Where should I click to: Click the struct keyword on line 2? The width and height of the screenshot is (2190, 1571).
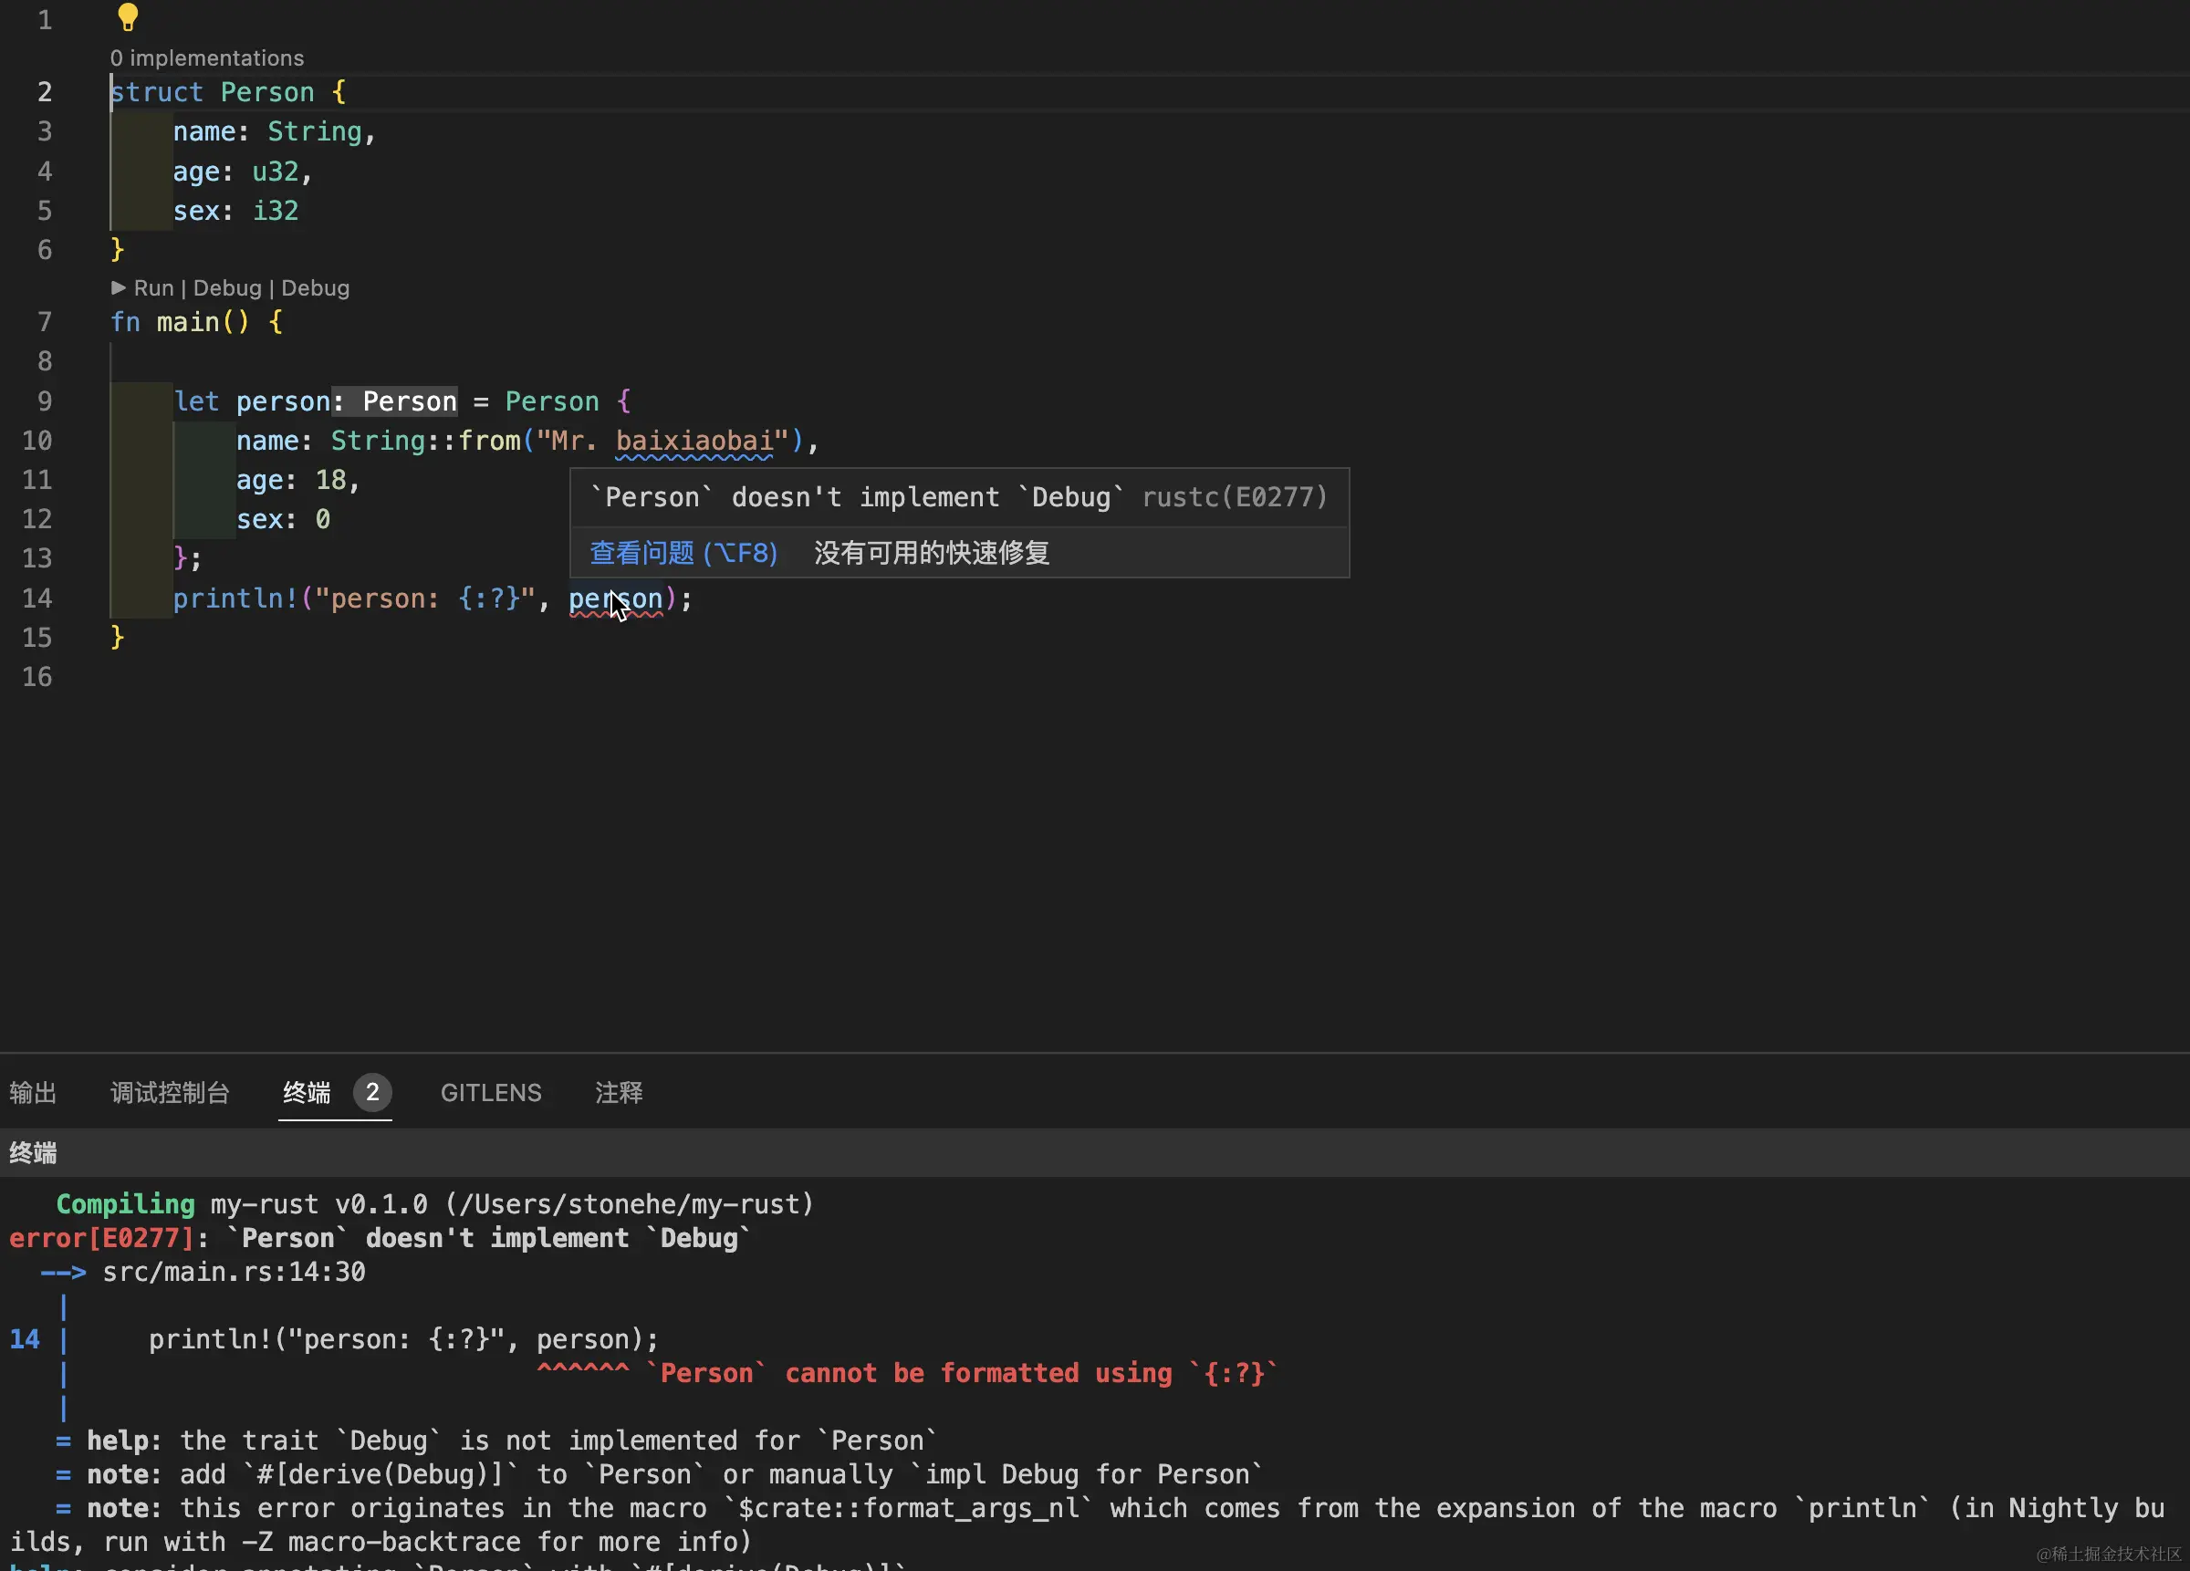157,93
